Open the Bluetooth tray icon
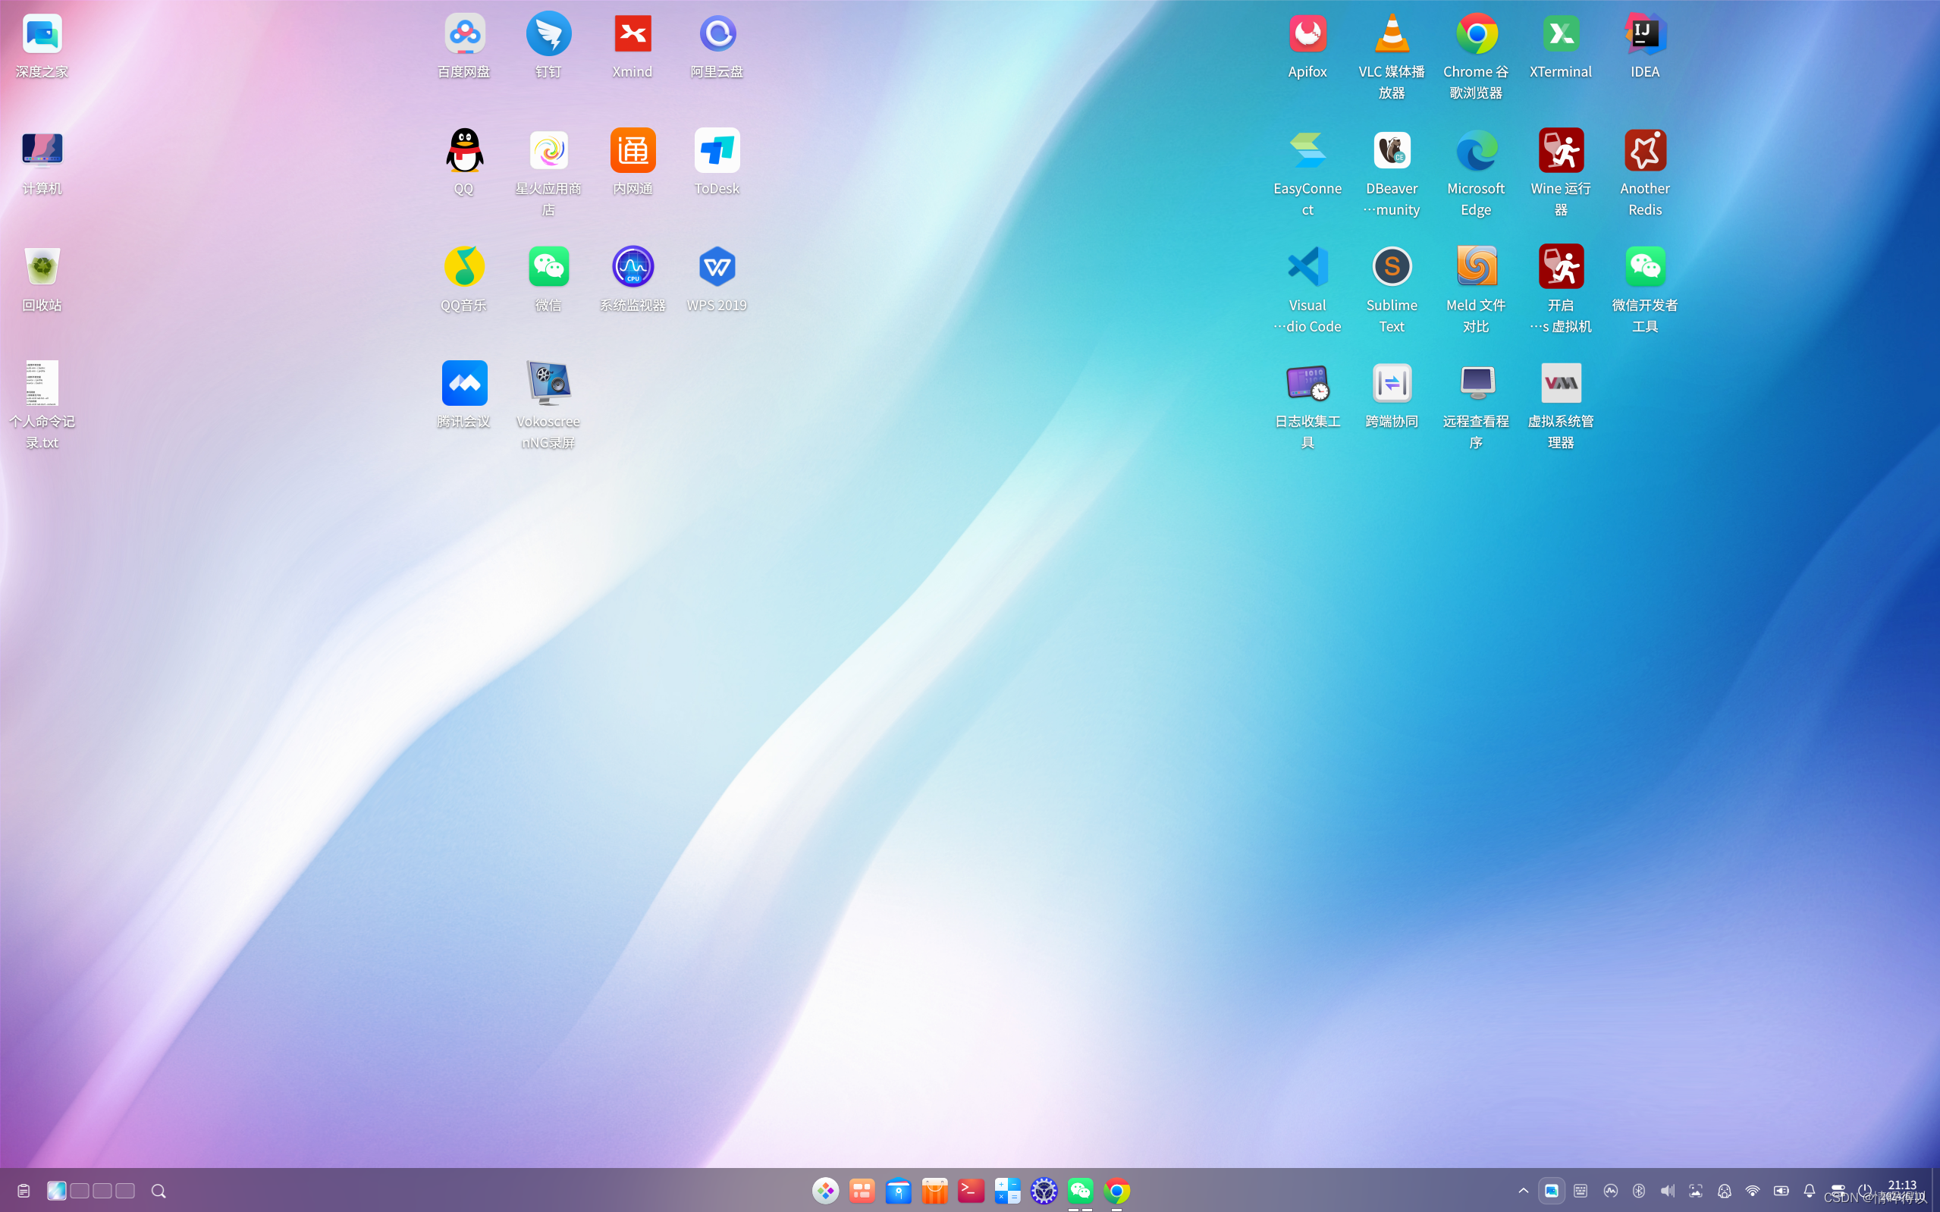 [1639, 1192]
